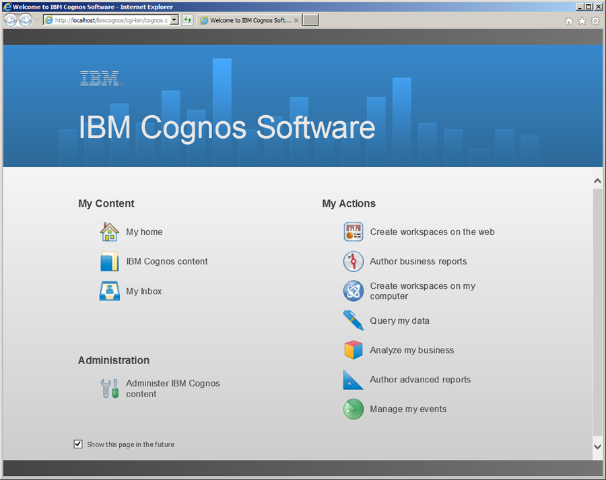Image resolution: width=606 pixels, height=480 pixels.
Task: Open the My home house icon
Action: [x=109, y=232]
